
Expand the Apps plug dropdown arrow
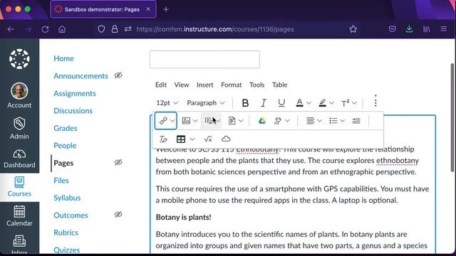point(287,121)
